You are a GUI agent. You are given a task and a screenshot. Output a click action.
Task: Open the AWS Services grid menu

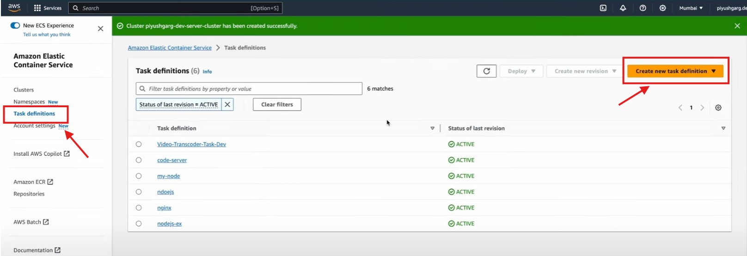pos(48,8)
